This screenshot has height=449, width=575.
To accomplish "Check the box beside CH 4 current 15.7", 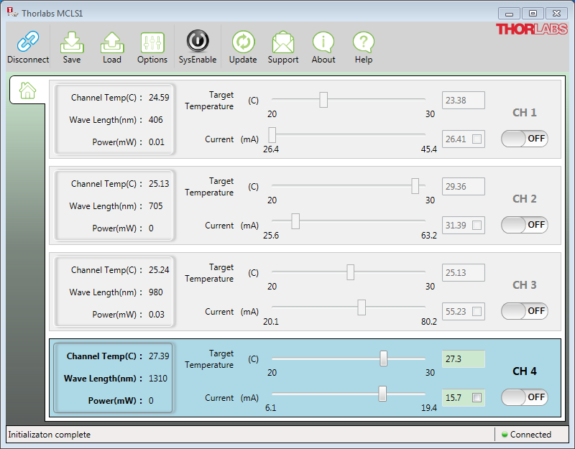I will pyautogui.click(x=477, y=398).
